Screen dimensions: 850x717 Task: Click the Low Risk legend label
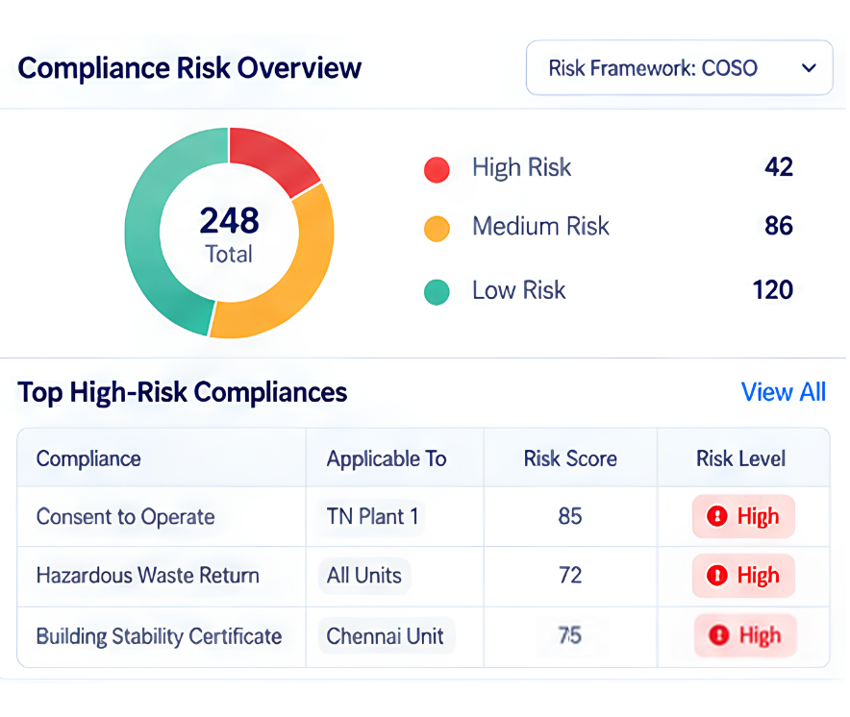pyautogui.click(x=519, y=290)
